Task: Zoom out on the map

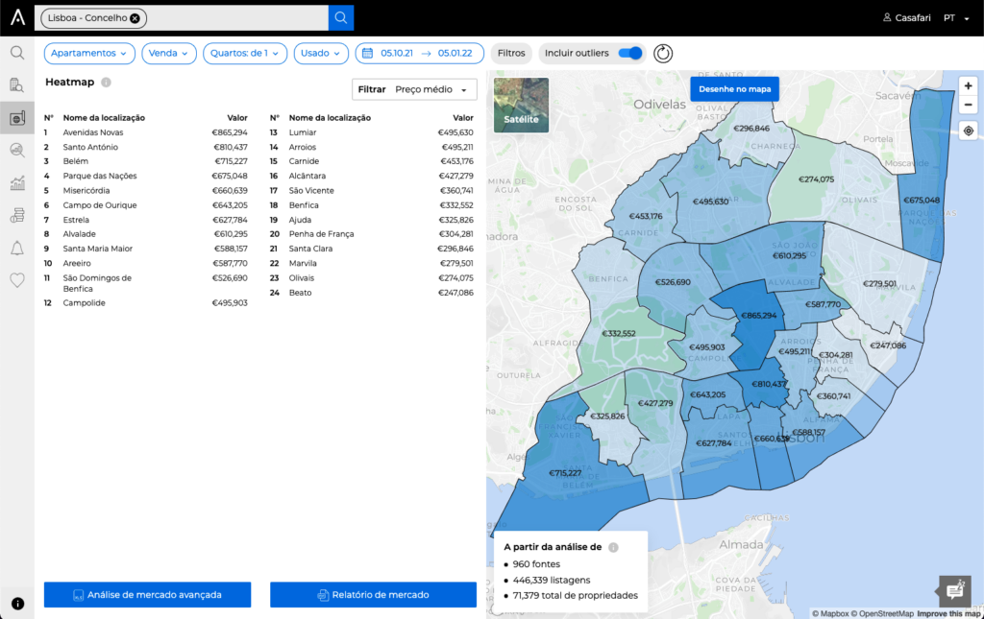Action: pyautogui.click(x=969, y=105)
